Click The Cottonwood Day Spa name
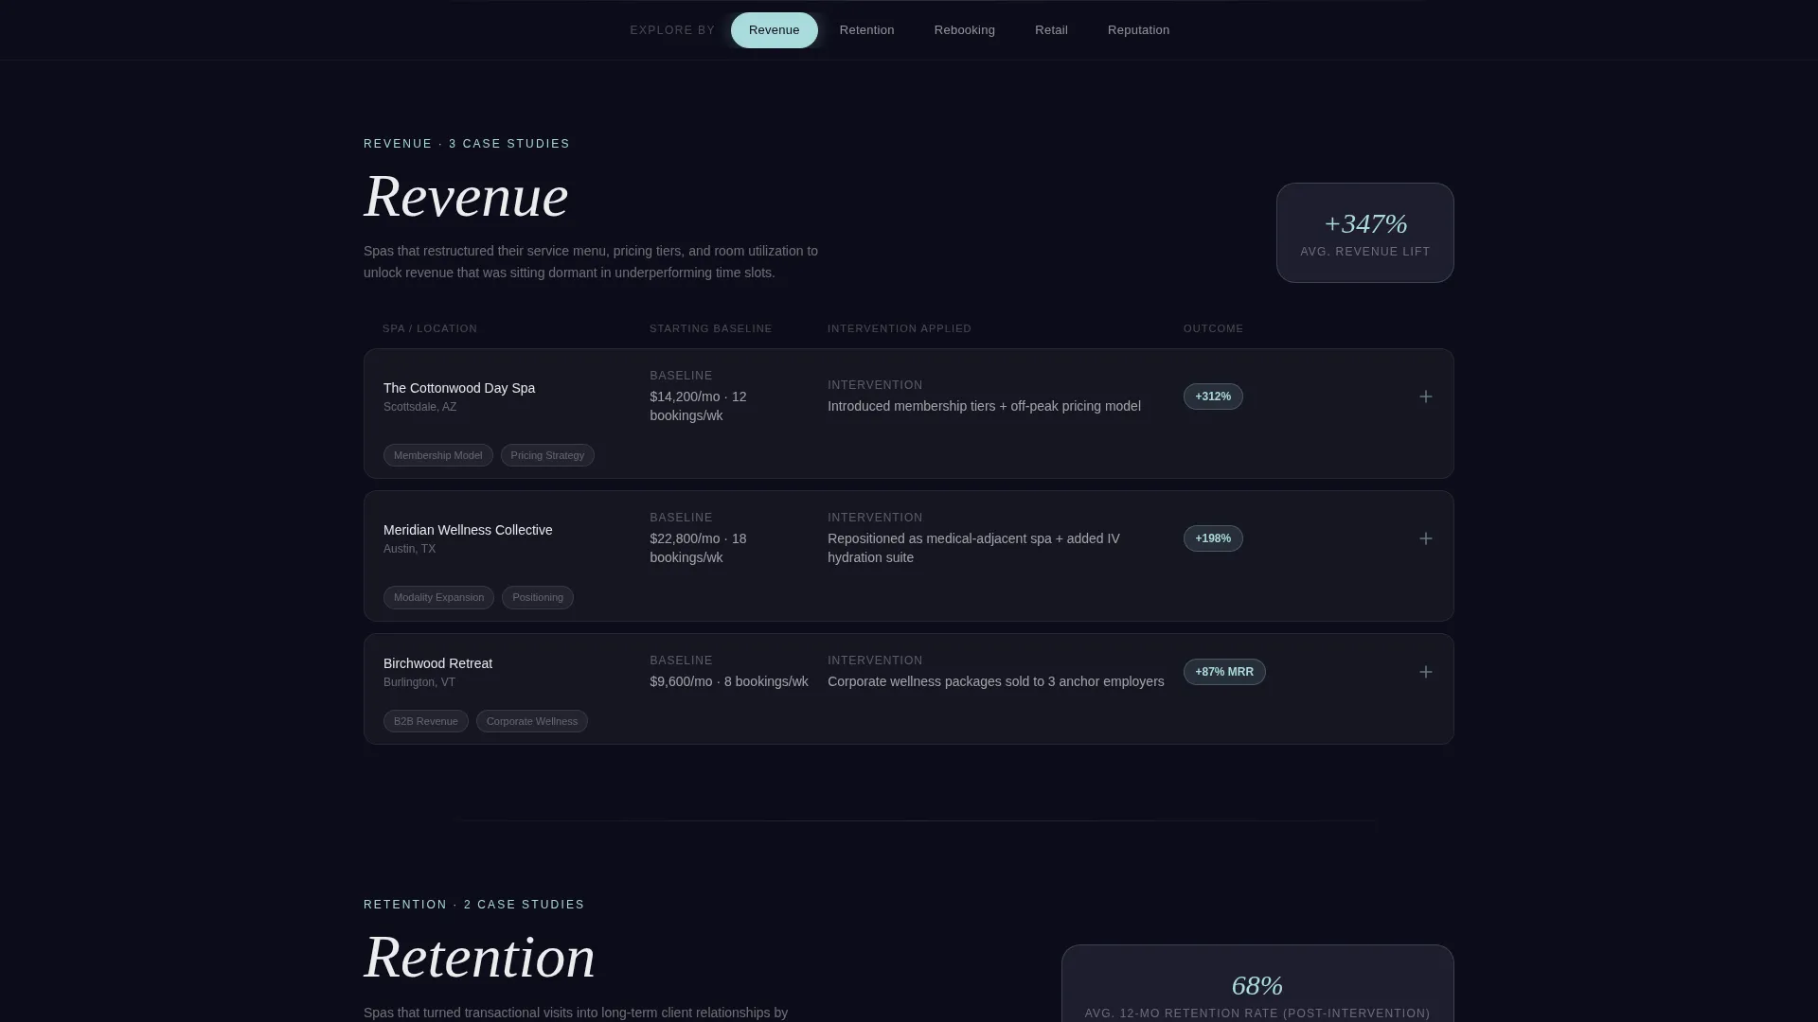This screenshot has height=1022, width=1818. [x=459, y=388]
